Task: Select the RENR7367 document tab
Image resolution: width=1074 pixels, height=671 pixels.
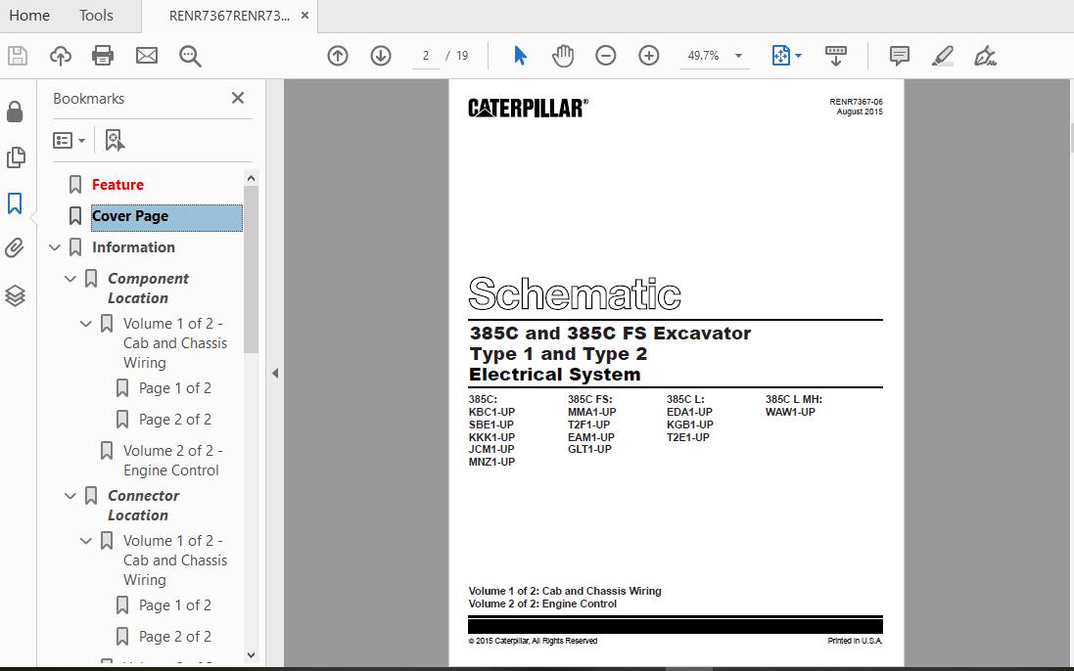Action: click(x=229, y=16)
